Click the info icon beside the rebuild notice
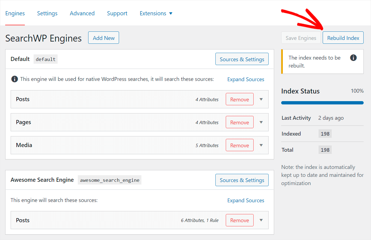 [x=353, y=58]
